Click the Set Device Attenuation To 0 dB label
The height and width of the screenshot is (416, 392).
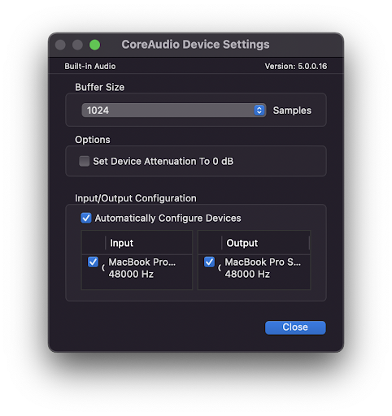tap(163, 161)
